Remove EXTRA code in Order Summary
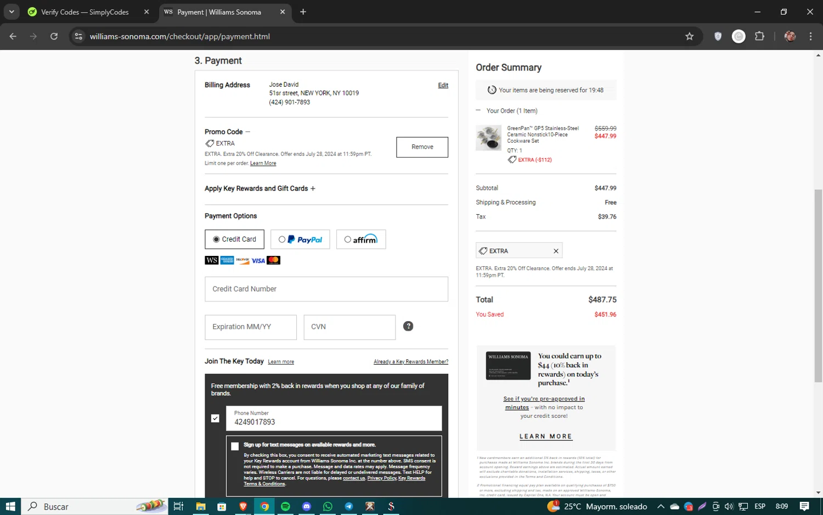The image size is (823, 515). [556, 251]
